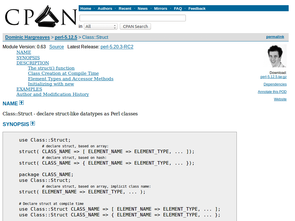Go to Authors in navigation bar
Screen dimensions: 295x221
point(105,8)
